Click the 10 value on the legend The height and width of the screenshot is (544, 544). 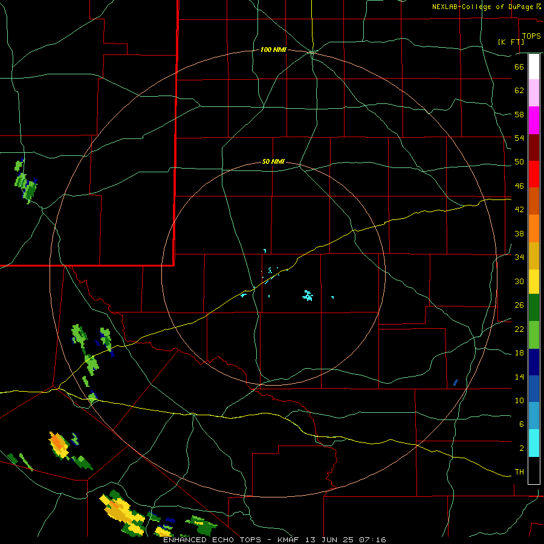(519, 400)
